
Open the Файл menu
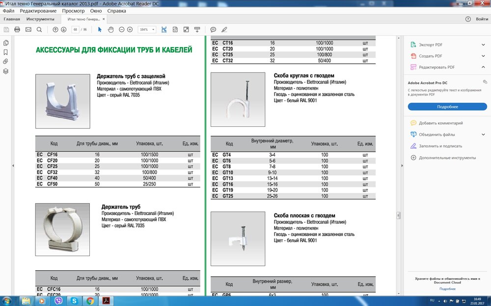(x=8, y=11)
